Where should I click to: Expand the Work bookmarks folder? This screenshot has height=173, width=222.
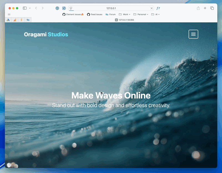tap(124, 14)
